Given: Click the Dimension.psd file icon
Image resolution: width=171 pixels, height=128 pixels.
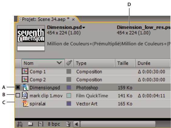Looking at the screenshot, I should 25,87.
